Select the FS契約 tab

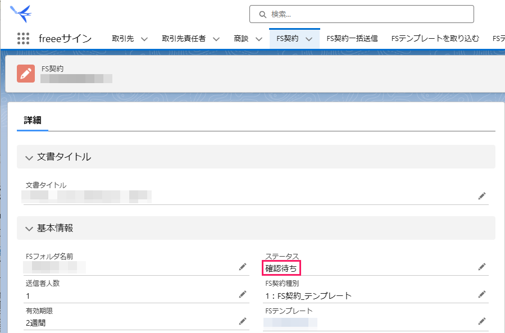point(287,39)
